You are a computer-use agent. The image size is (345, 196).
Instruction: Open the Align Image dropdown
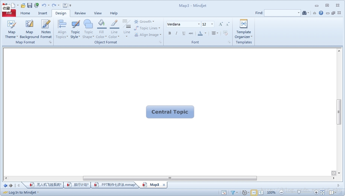148,35
